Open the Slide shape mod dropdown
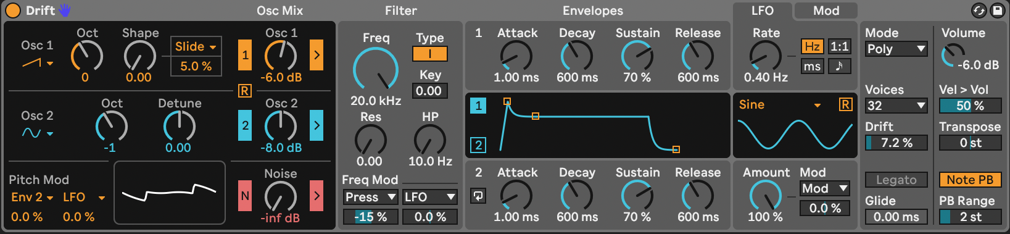Image resolution: width=1010 pixels, height=234 pixels. tap(196, 46)
